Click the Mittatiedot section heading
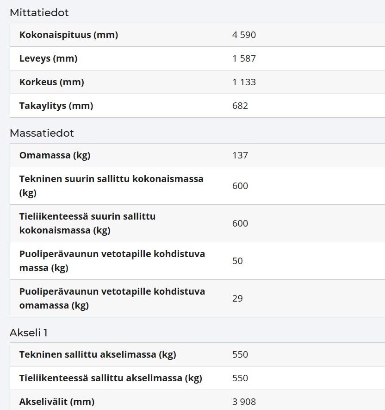 click(39, 13)
